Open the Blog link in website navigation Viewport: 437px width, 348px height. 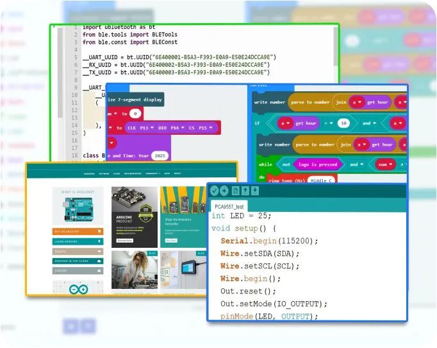[167, 174]
